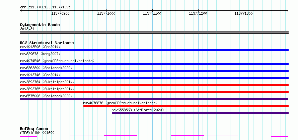The image size is (298, 140).
Task: Click ruler position 113771200
Action: [x=198, y=13]
